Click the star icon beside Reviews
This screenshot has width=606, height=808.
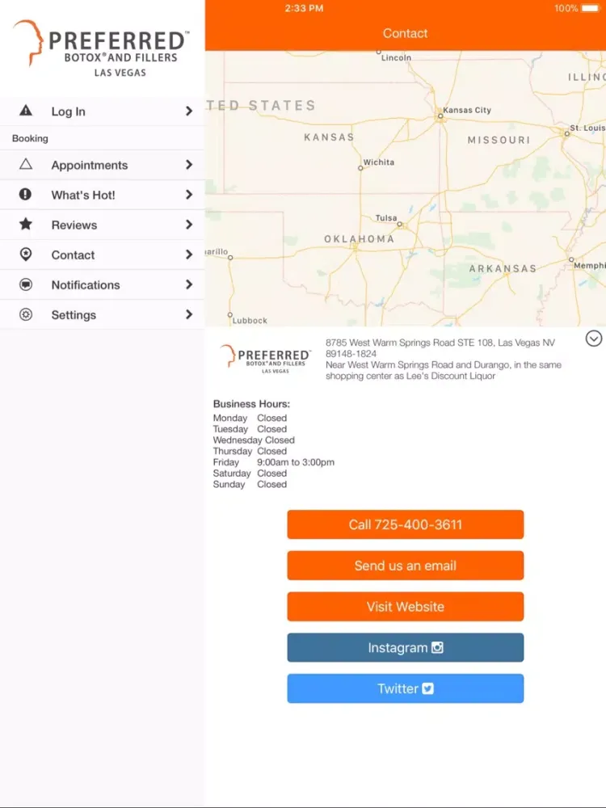pyautogui.click(x=26, y=224)
